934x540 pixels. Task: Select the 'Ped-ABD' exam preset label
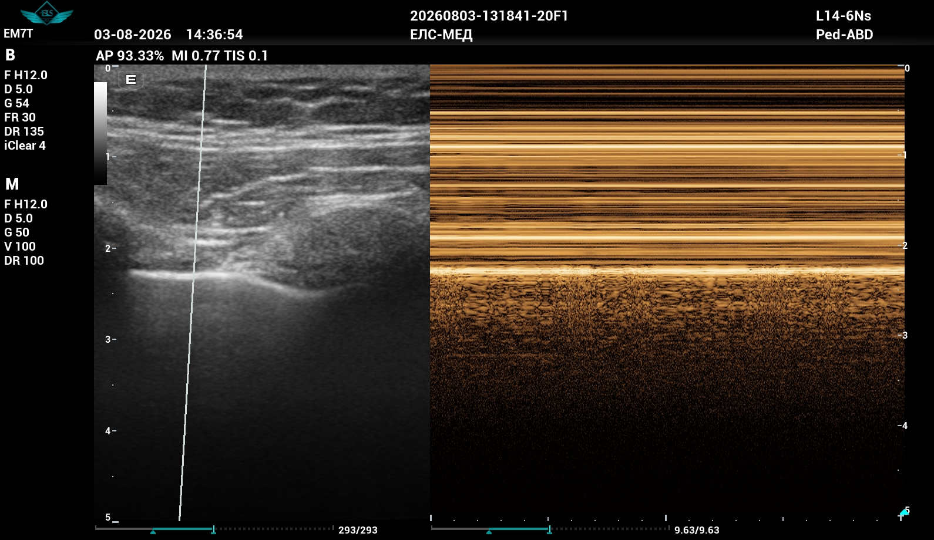844,35
